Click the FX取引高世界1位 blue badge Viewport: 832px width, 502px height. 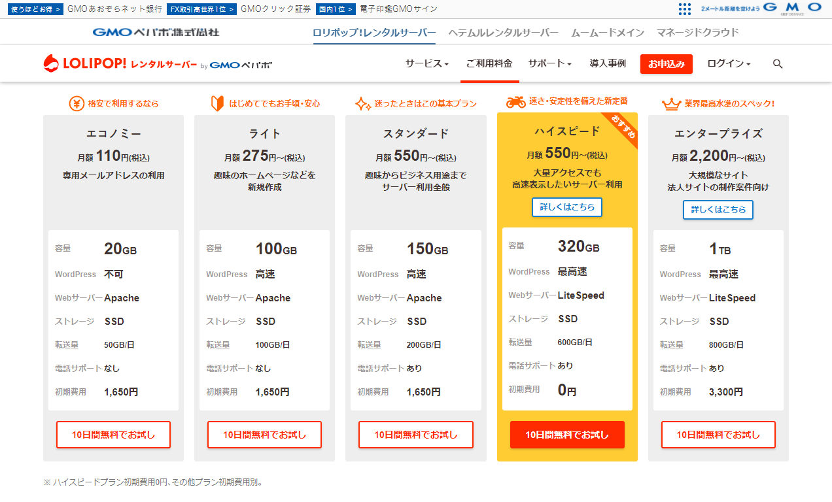tap(201, 9)
